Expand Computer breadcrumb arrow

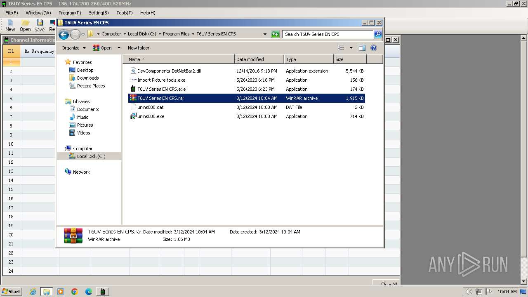click(x=125, y=34)
